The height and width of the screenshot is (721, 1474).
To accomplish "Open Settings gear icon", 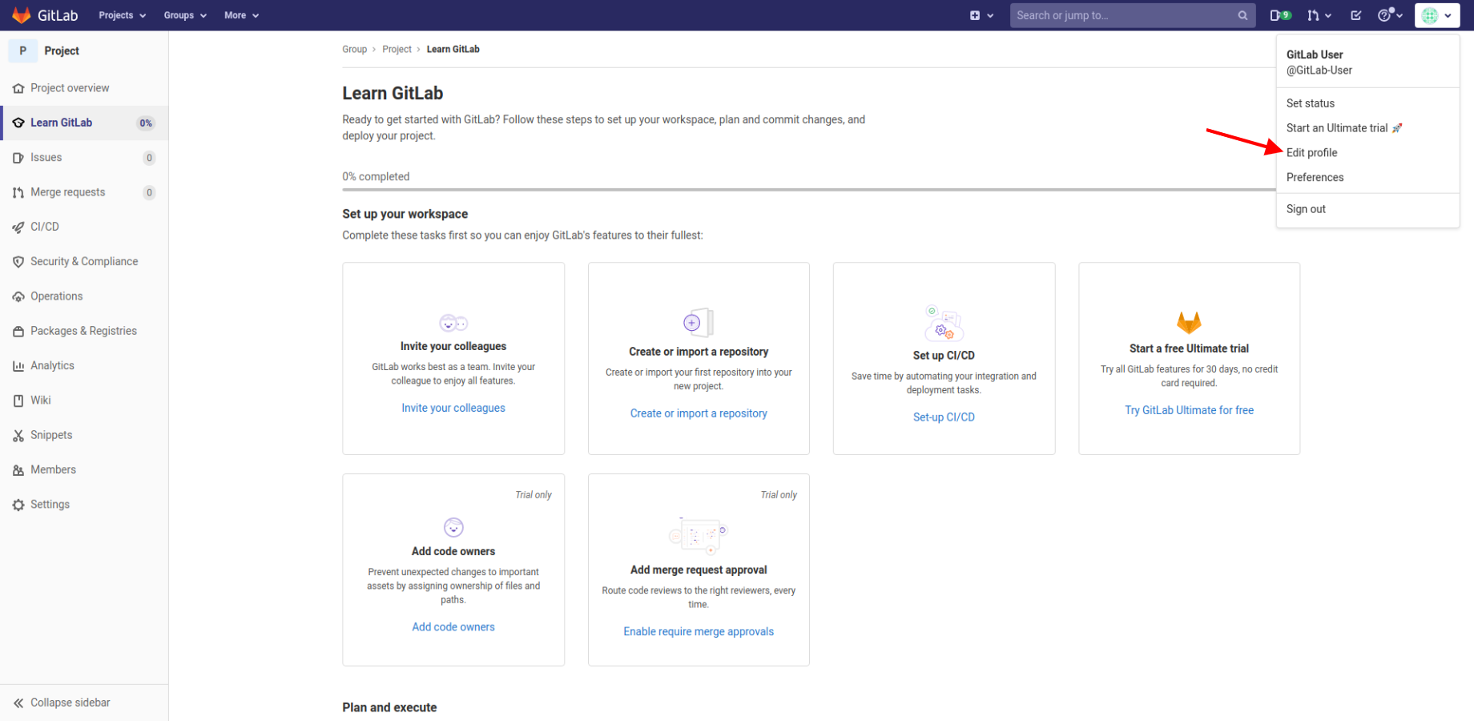I will coord(18,505).
